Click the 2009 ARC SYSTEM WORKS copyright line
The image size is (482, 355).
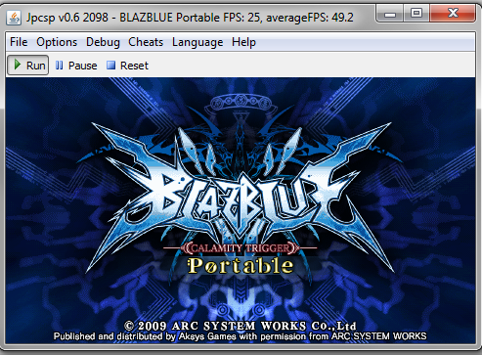pyautogui.click(x=241, y=326)
